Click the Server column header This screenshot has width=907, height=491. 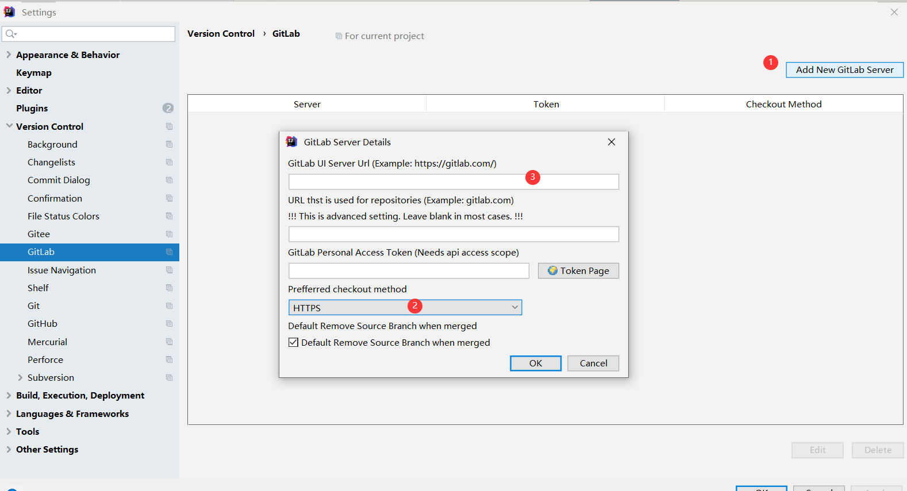point(307,104)
